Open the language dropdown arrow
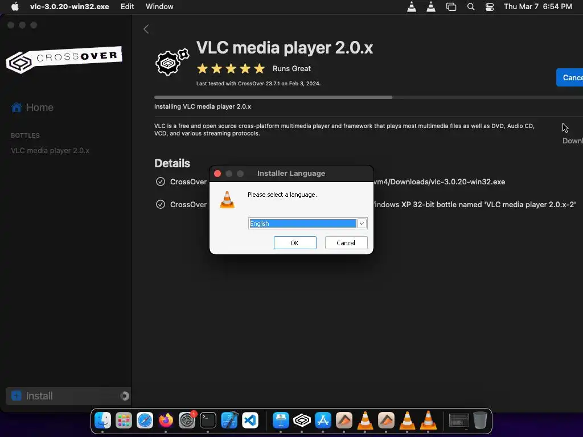This screenshot has height=437, width=583. [362, 223]
